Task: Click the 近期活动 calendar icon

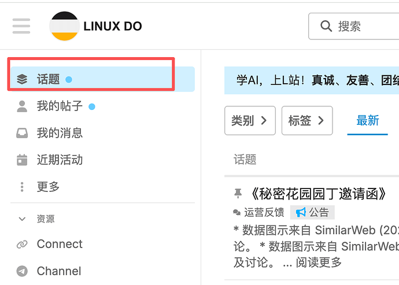Action: (22, 160)
